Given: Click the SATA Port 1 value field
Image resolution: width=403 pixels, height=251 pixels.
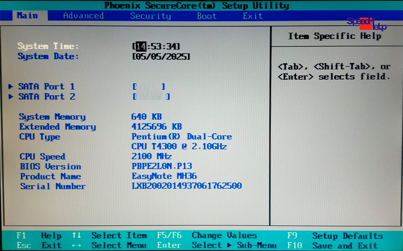Looking at the screenshot, I should click(x=149, y=87).
